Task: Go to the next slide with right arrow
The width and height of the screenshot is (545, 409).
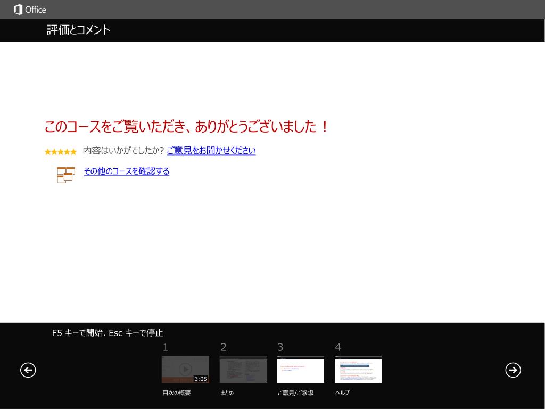Action: [x=513, y=370]
